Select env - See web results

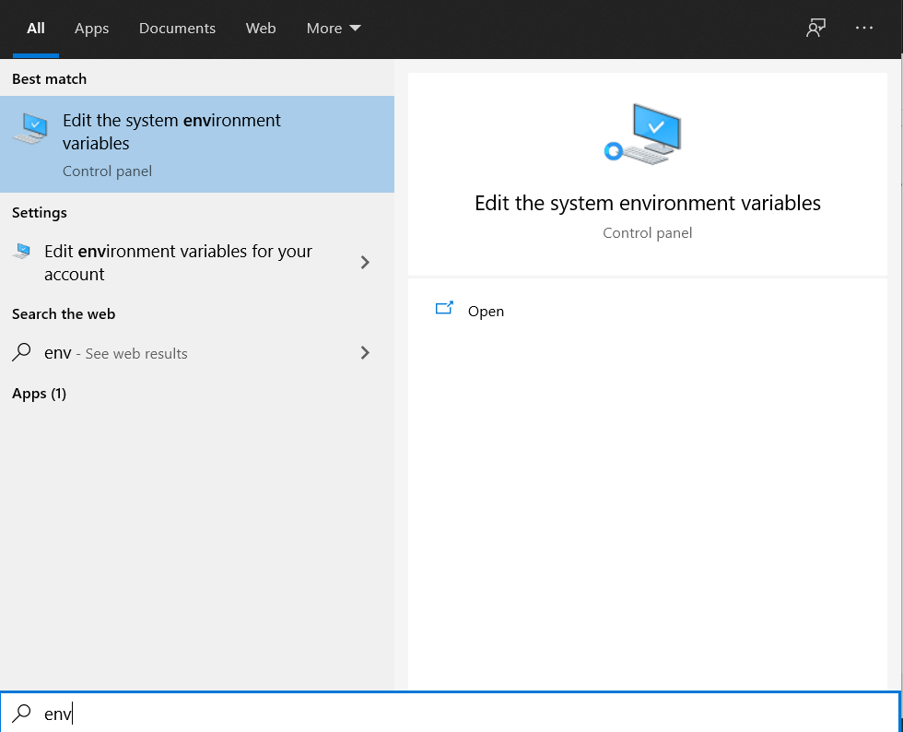pos(113,353)
